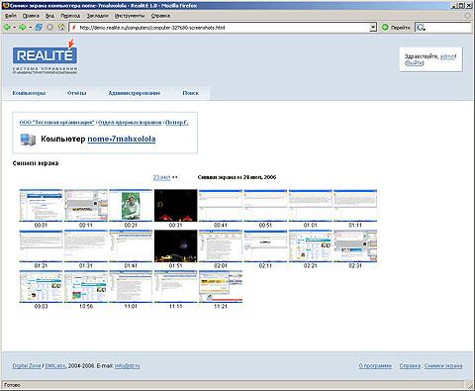
Task: Open the 00:31 dark screenshot thumbnail
Action: pyautogui.click(x=175, y=205)
